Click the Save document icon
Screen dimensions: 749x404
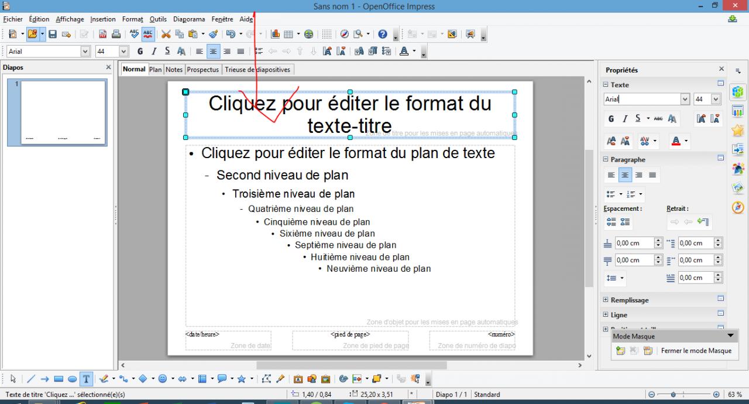pyautogui.click(x=52, y=35)
